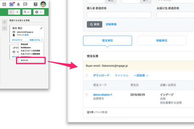Screen dimensions: 194x129
Task: Click the blue dashboard icon with red badge
Action: (x=11, y=4)
